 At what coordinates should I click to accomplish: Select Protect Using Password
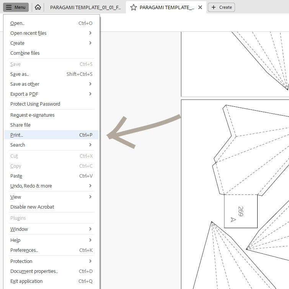click(51, 104)
